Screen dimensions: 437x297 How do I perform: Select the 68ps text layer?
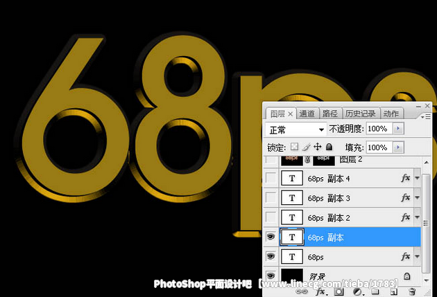click(x=347, y=257)
